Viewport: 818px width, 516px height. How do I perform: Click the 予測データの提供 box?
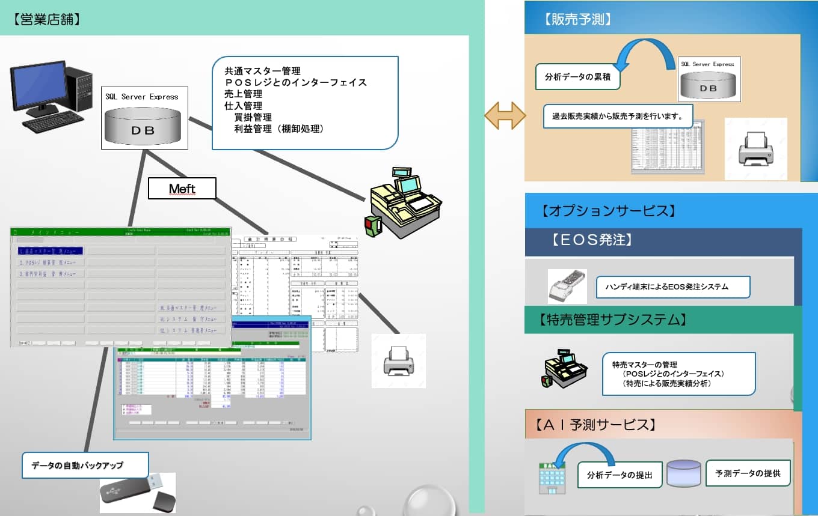click(x=748, y=473)
